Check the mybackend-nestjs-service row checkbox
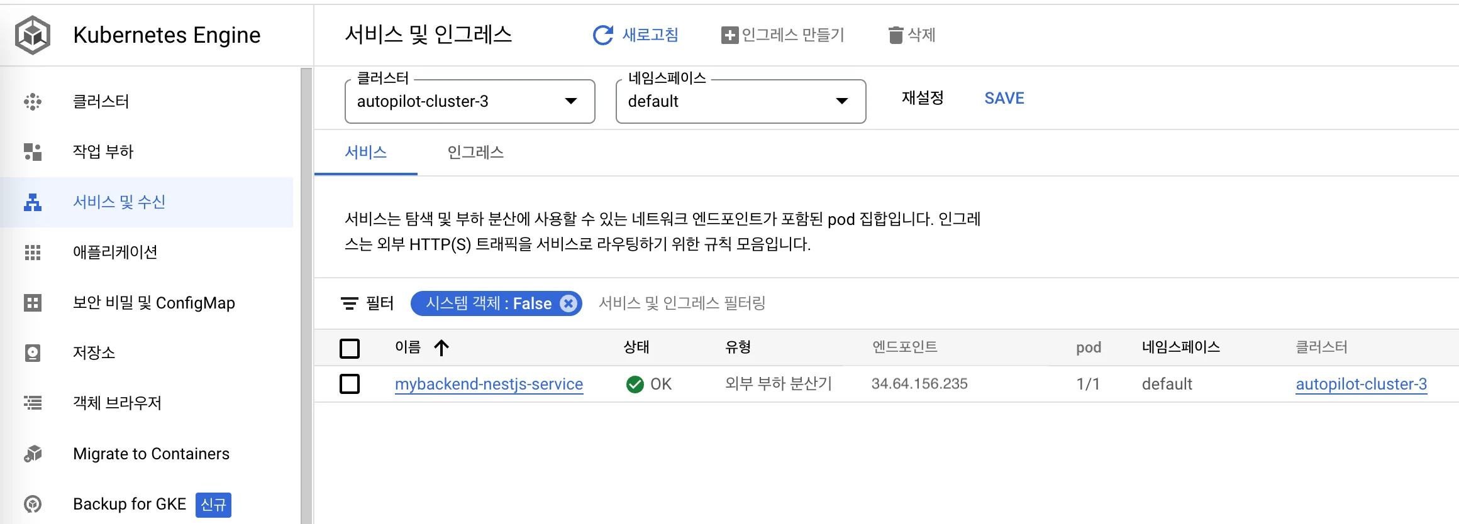Viewport: 1459px width, 524px height. pyautogui.click(x=350, y=384)
